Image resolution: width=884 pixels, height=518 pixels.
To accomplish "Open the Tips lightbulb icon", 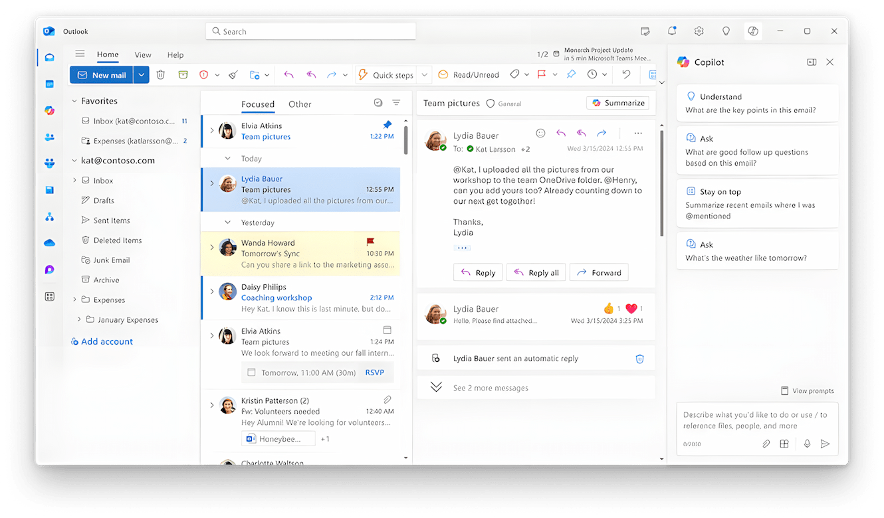I will pyautogui.click(x=726, y=31).
